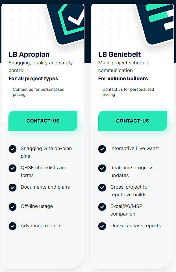
Task: Click checkmark icon beside "One-click task reports"
Action: 102,226
